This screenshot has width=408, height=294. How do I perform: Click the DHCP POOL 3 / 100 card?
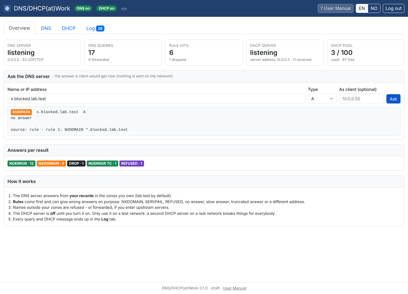366,52
